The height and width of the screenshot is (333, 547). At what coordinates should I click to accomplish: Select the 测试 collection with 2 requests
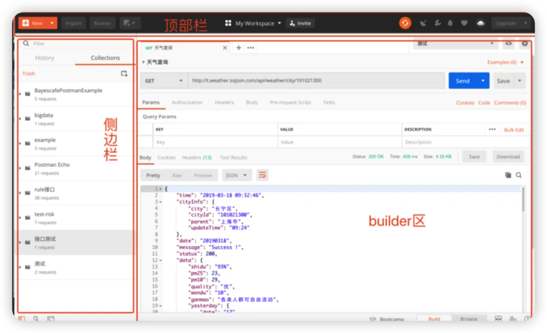click(75, 267)
